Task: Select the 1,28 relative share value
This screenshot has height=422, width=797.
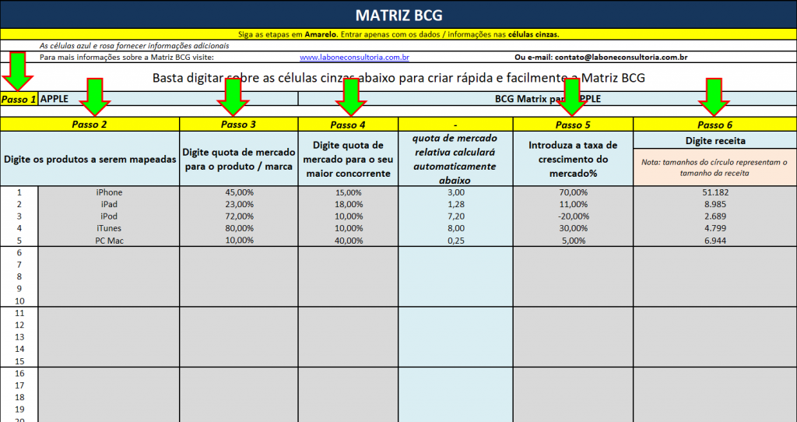Action: pyautogui.click(x=456, y=205)
